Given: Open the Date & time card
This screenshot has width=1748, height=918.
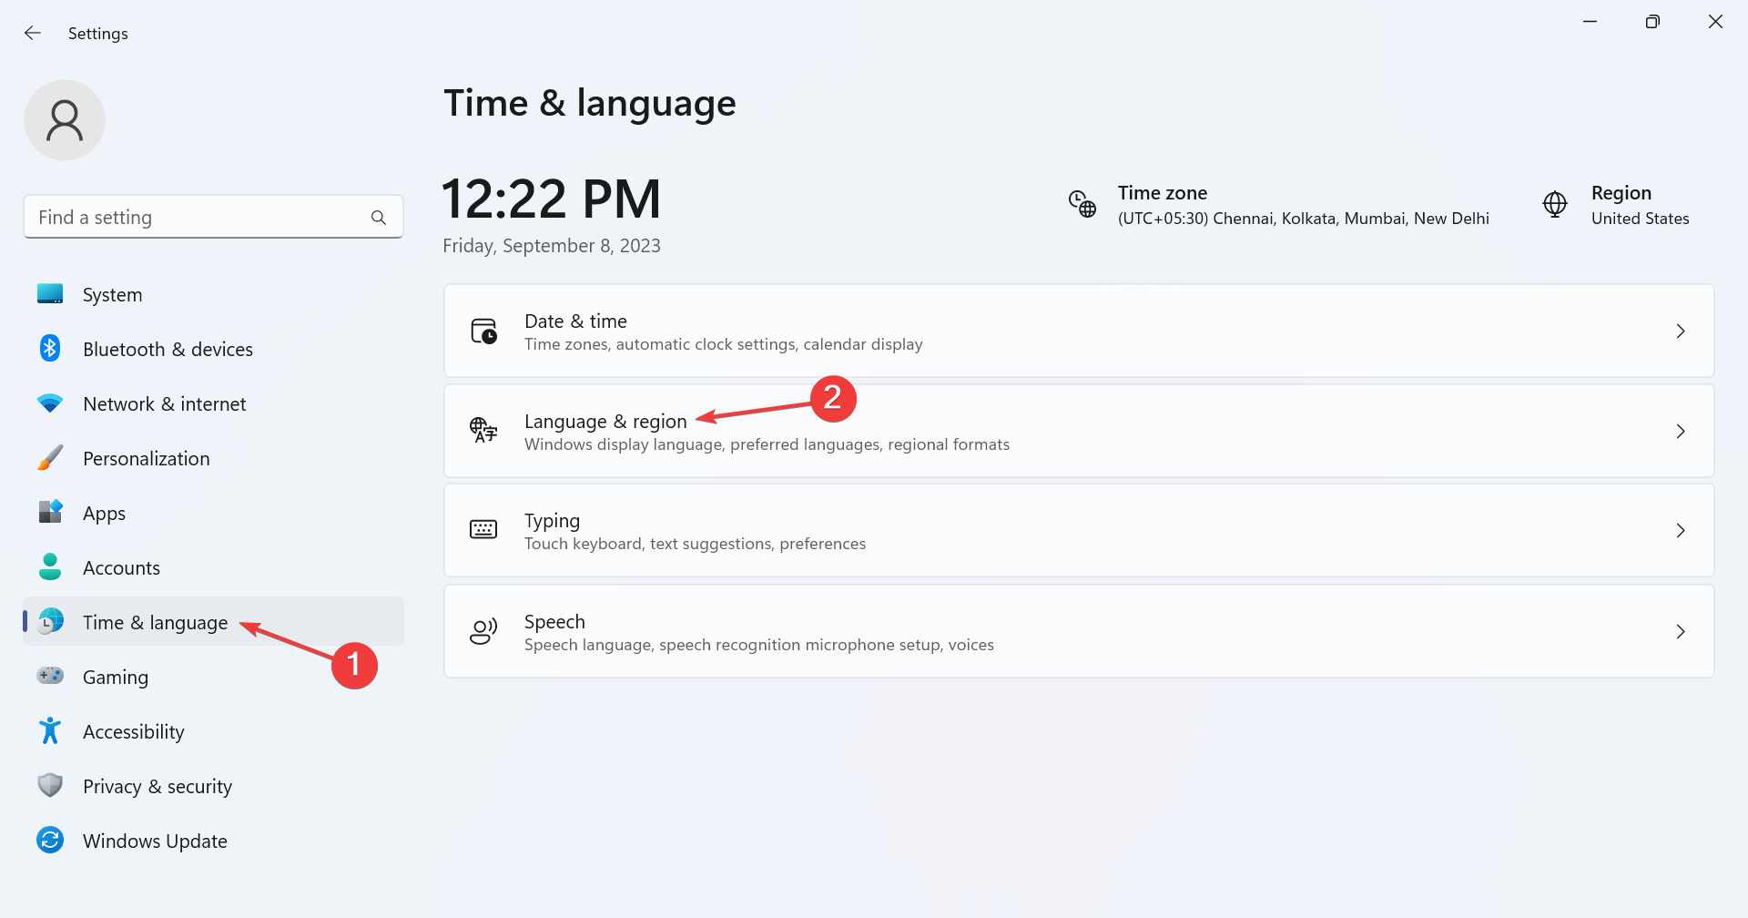Looking at the screenshot, I should 1079,331.
